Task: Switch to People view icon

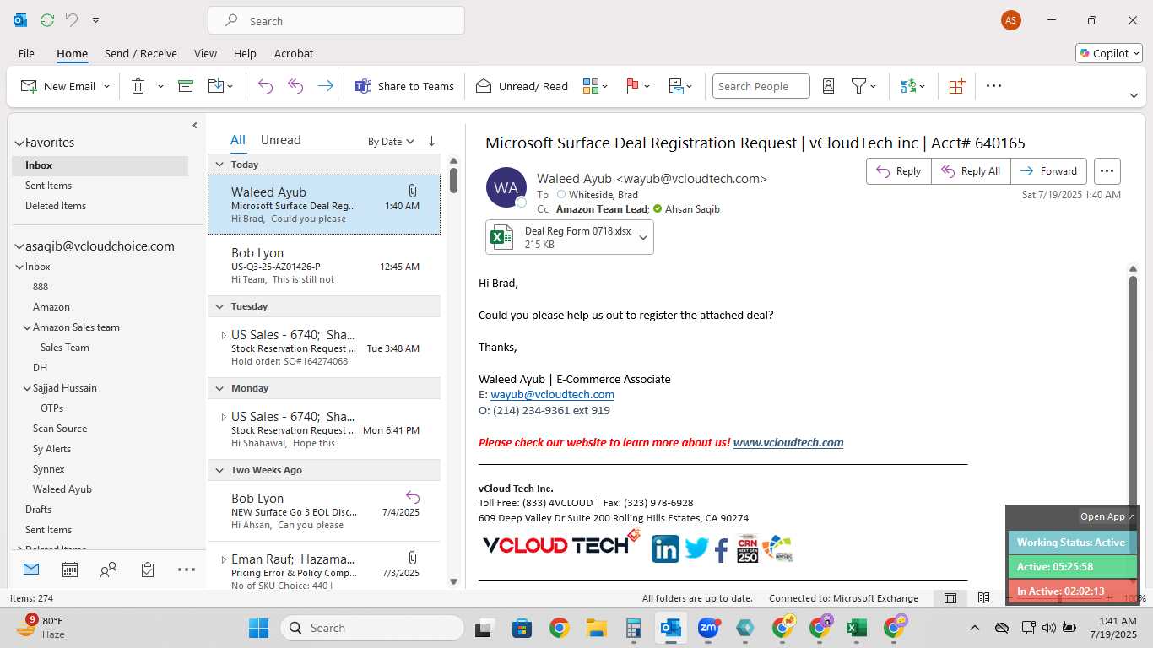Action: tap(108, 570)
